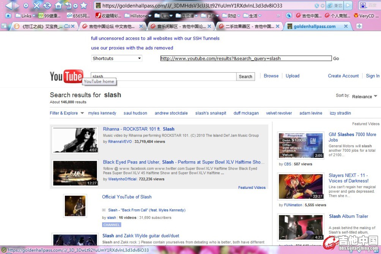Expand the 生活 bookmark folder
This screenshot has width=381, height=254.
252,16
